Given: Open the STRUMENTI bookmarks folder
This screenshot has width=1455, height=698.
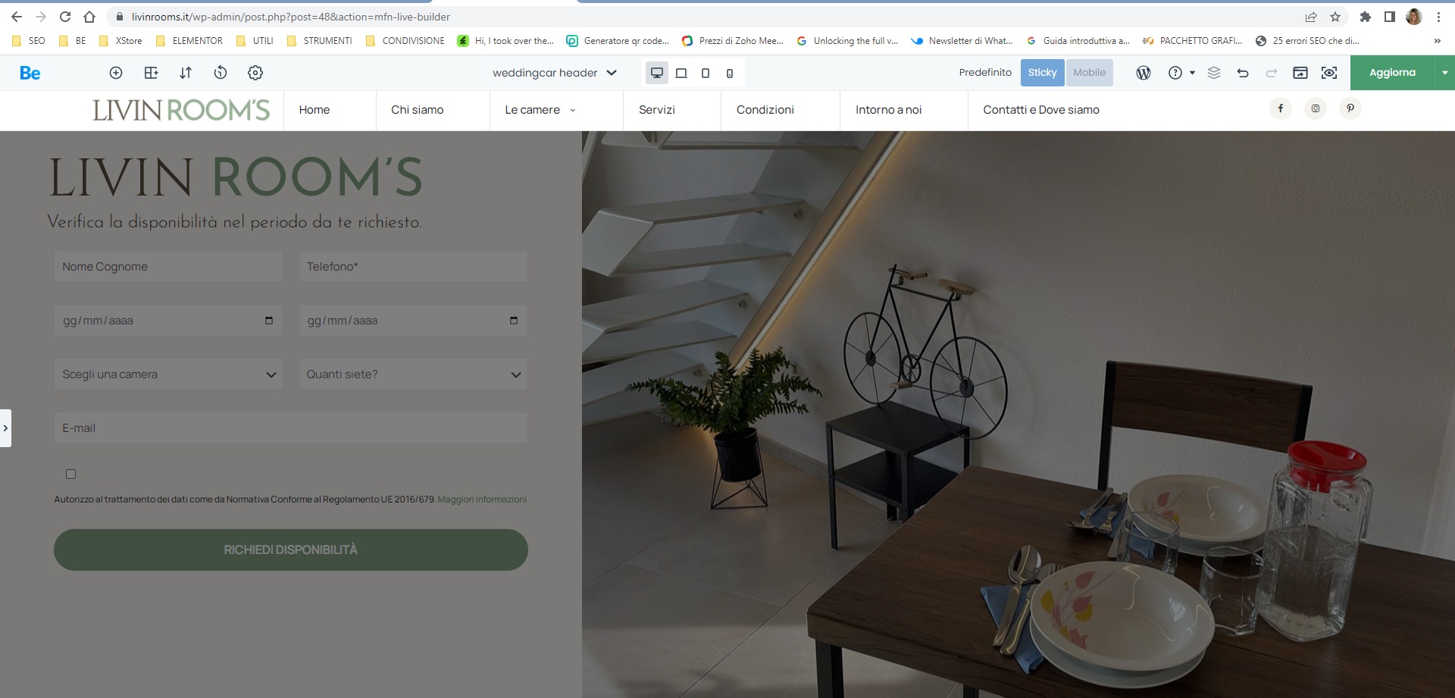Looking at the screenshot, I should click(320, 41).
